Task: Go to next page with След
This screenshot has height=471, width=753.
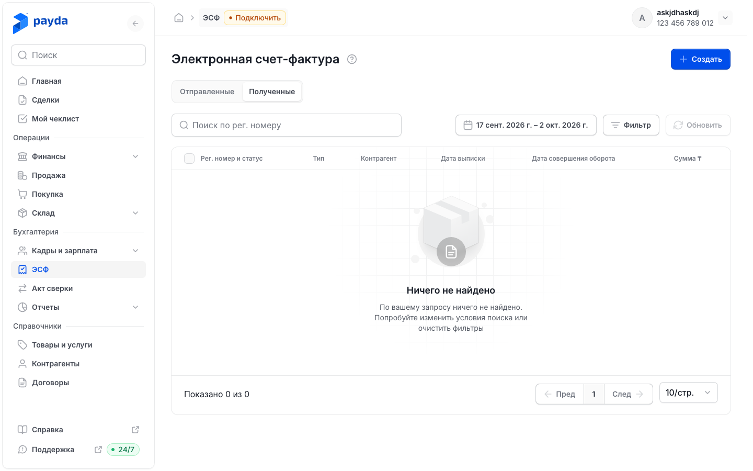Action: coord(629,394)
